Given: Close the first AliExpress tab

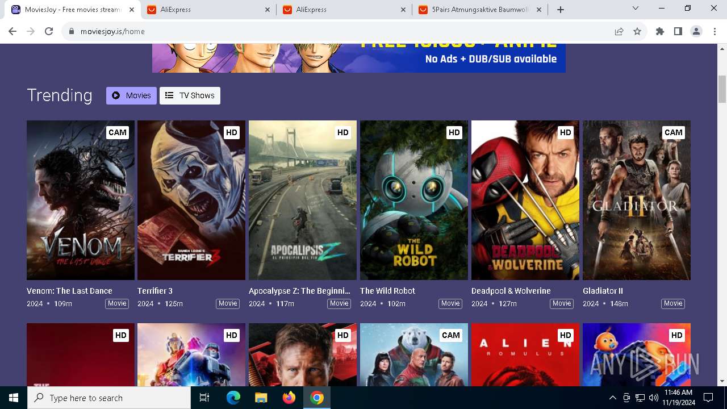Looking at the screenshot, I should pyautogui.click(x=268, y=10).
